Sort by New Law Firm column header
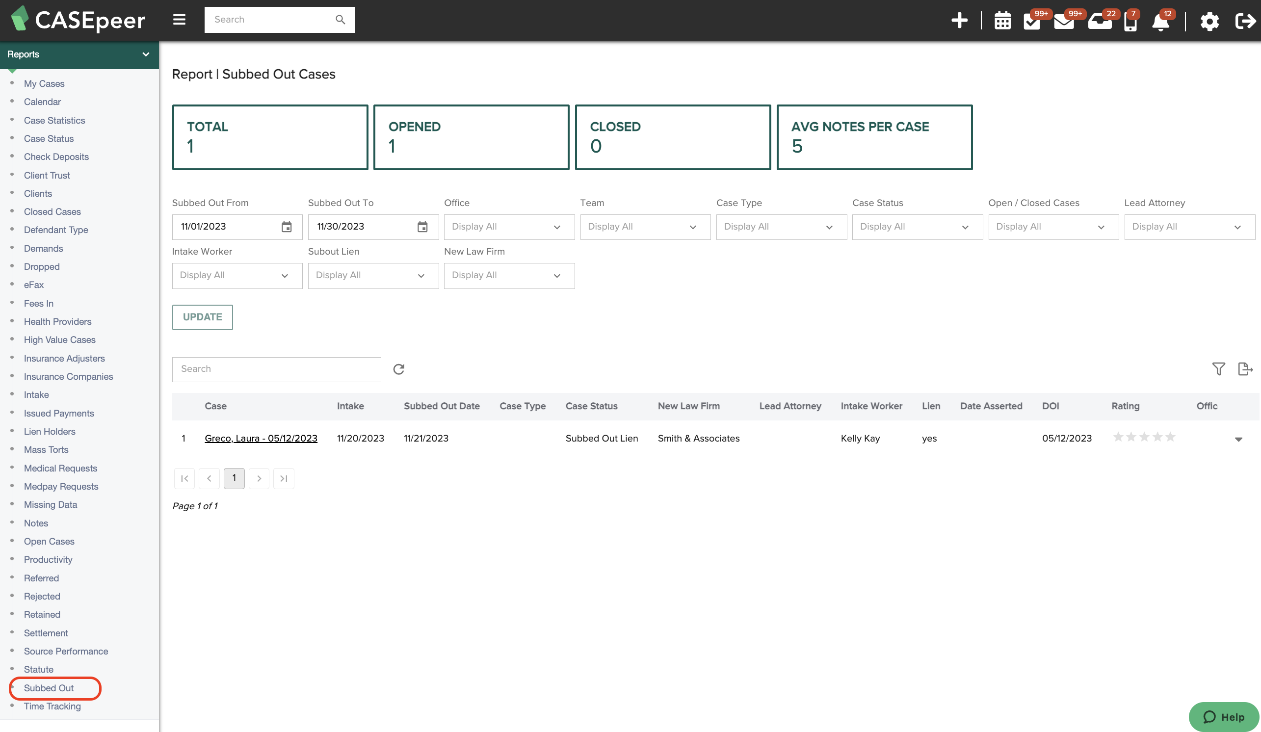 point(688,406)
